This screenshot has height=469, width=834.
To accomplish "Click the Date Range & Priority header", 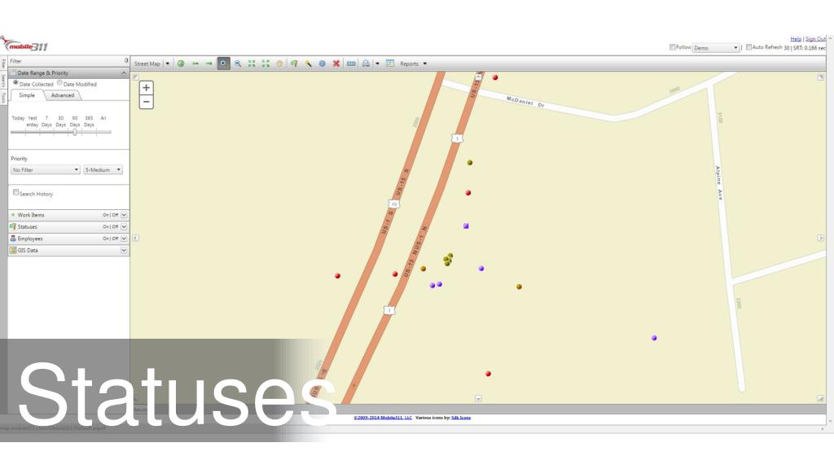I will pos(68,72).
